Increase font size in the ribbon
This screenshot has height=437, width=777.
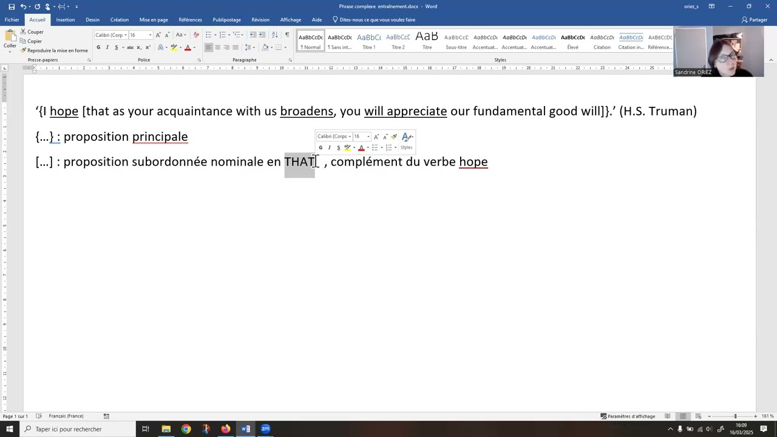click(158, 35)
